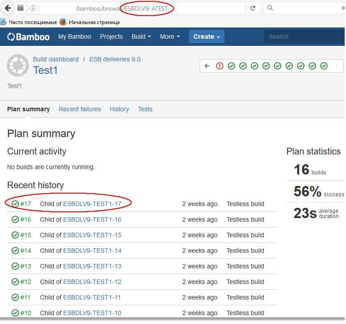This screenshot has width=346, height=324.
Task: Open parent build ESBDLV9-TEST1-15 link
Action: (x=92, y=235)
